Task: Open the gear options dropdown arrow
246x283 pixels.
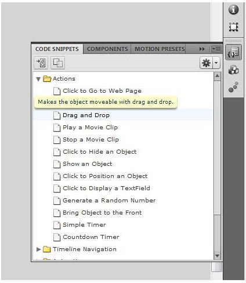Action: click(x=216, y=63)
